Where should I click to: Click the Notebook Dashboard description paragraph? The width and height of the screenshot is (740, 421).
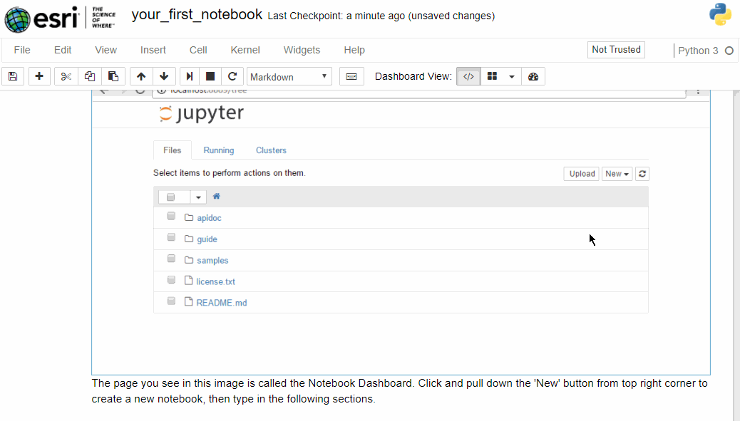[399, 391]
